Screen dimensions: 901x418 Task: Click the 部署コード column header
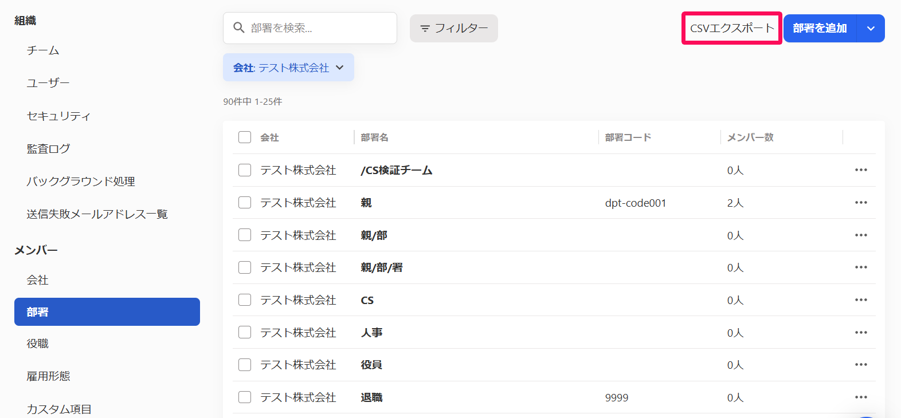(628, 137)
